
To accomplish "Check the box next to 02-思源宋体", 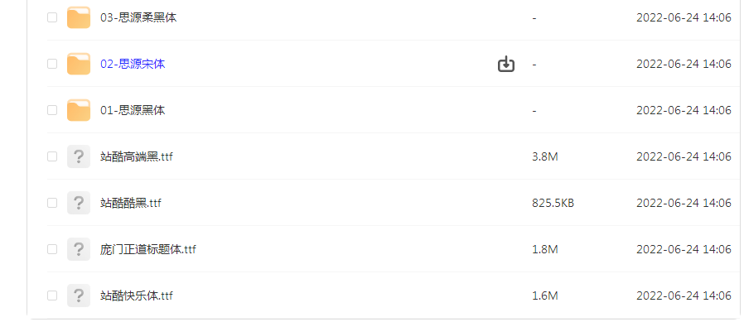I will (x=52, y=64).
